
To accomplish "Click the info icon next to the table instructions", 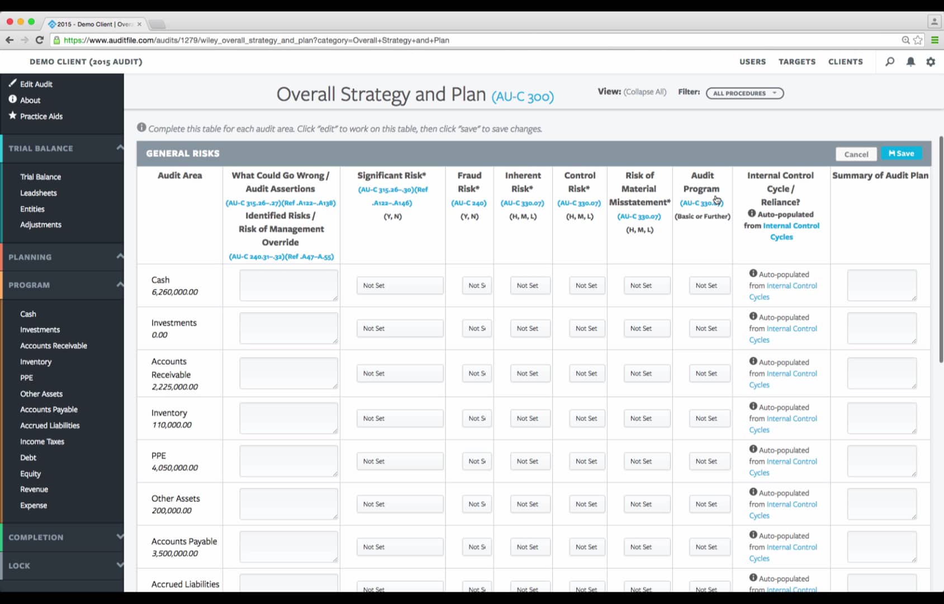I will pyautogui.click(x=141, y=128).
